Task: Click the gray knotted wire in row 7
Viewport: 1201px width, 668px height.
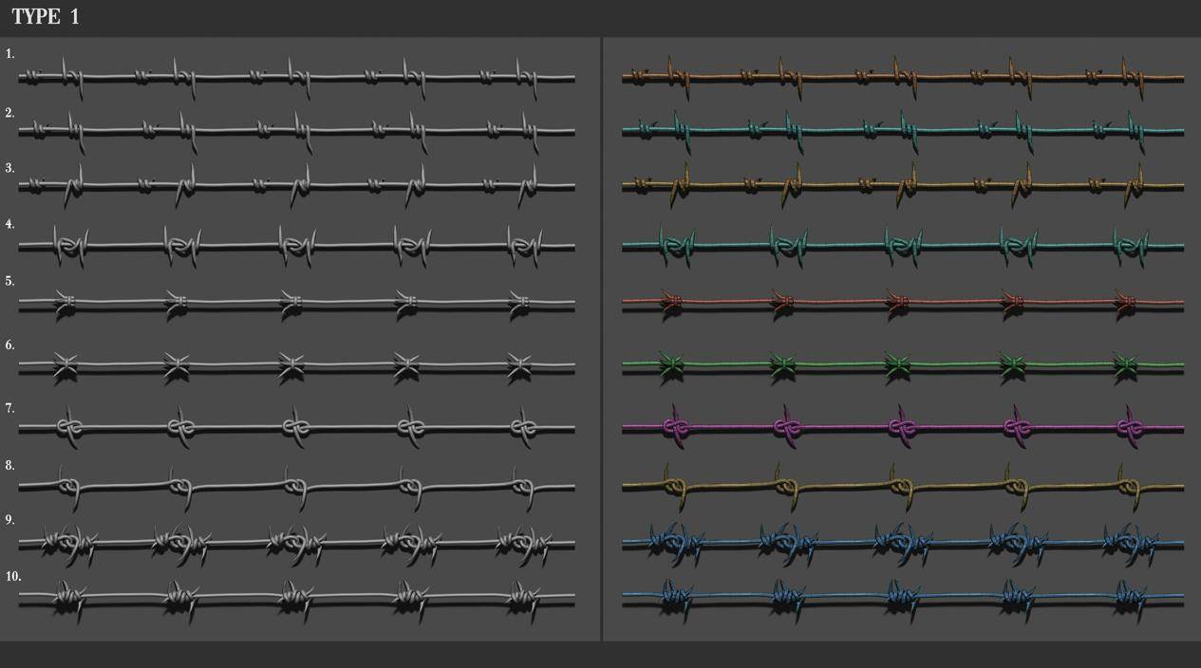Action: (296, 428)
